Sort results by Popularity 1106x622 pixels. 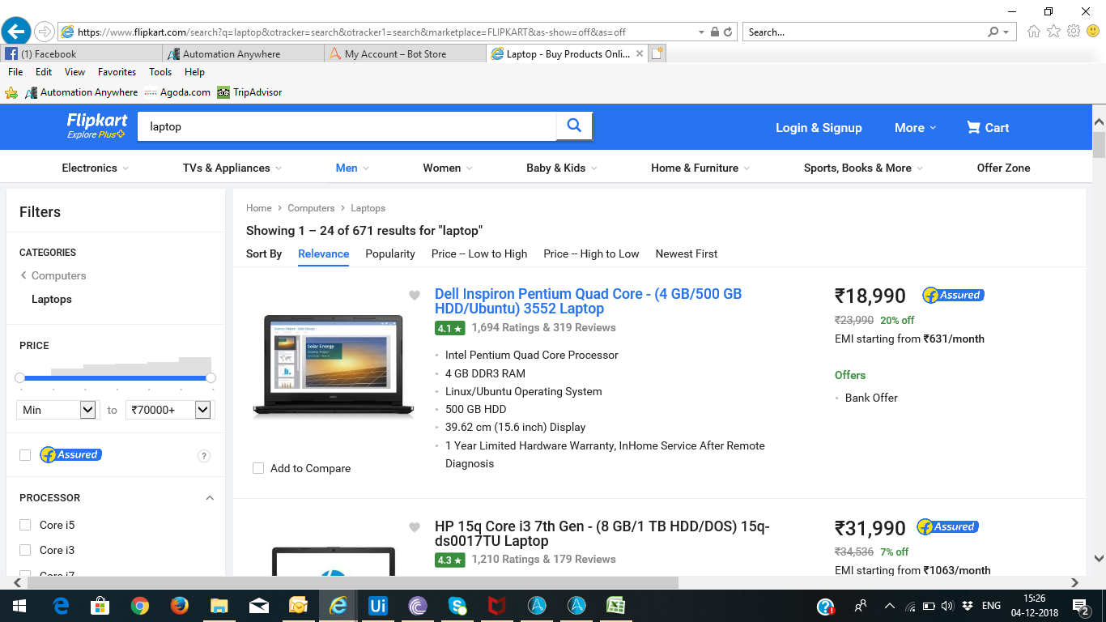click(390, 253)
